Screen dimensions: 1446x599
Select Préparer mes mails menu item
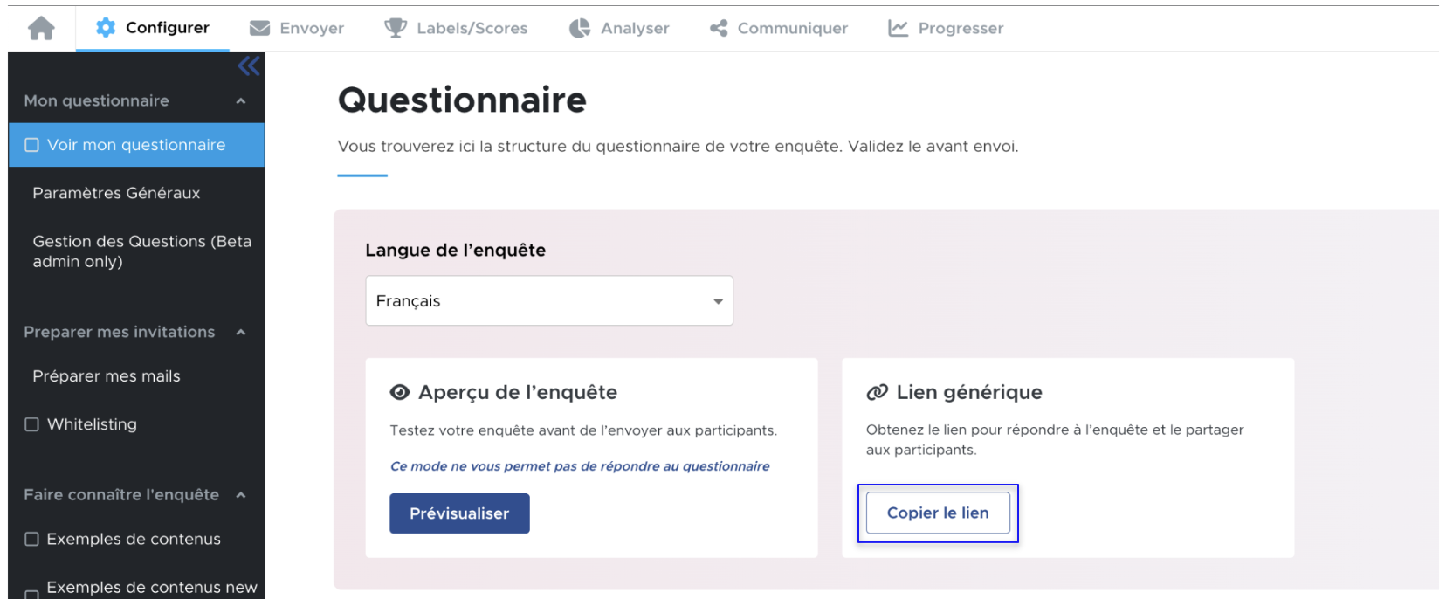pos(107,376)
